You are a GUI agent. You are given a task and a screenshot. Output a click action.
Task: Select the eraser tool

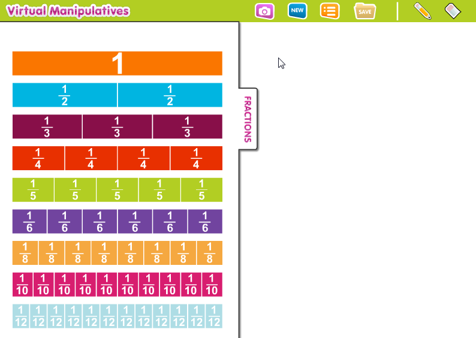[x=453, y=11]
